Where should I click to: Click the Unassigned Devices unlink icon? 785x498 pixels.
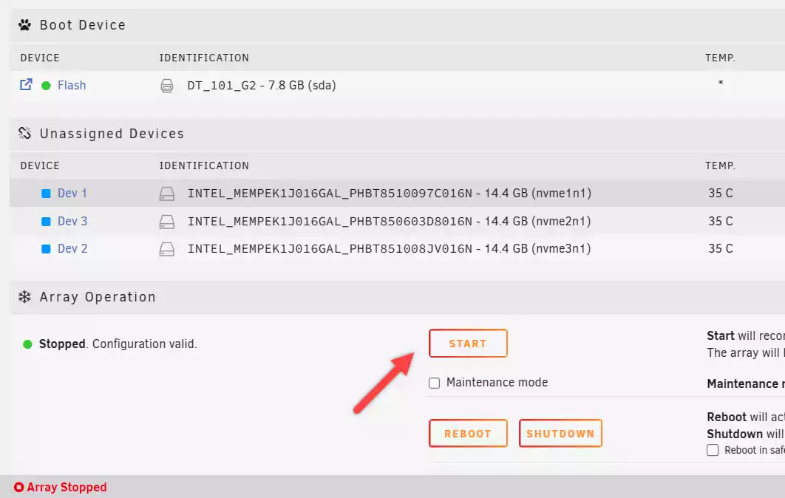[x=24, y=133]
